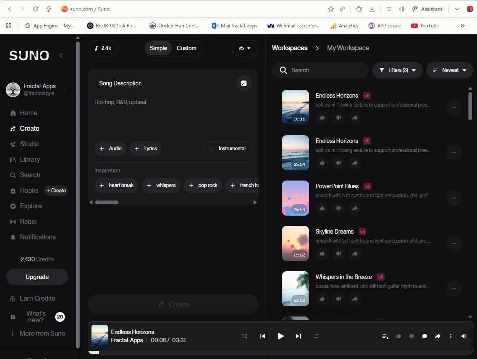The height and width of the screenshot is (359, 477).
Task: Add the "pop rock" inspiration tag
Action: coord(203,185)
